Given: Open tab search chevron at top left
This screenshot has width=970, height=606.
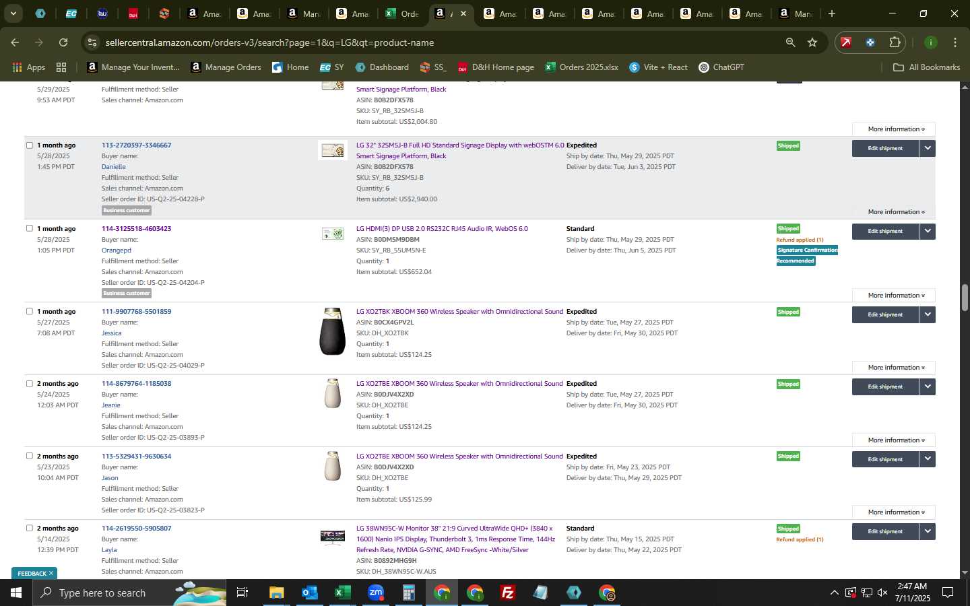Looking at the screenshot, I should [13, 13].
